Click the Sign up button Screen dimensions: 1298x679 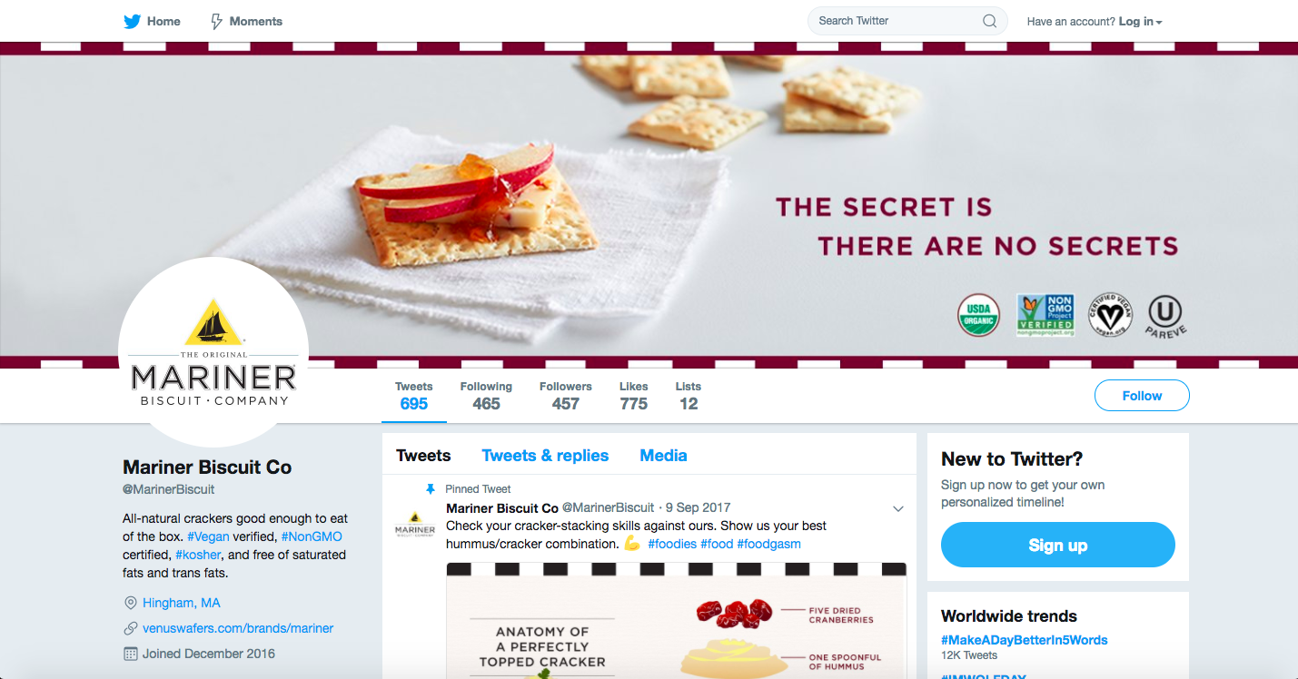[x=1058, y=545]
